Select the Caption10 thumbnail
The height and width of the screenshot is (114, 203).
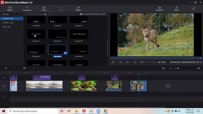tap(79, 20)
